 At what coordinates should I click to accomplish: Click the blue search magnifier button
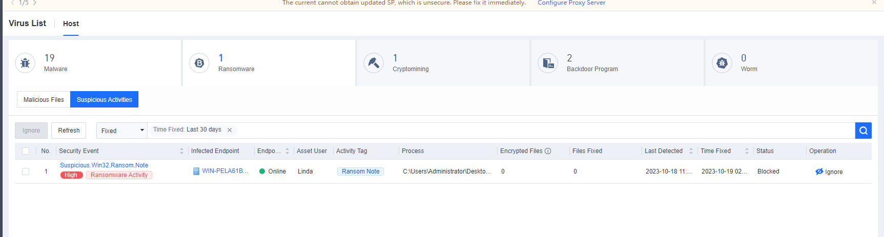(863, 131)
